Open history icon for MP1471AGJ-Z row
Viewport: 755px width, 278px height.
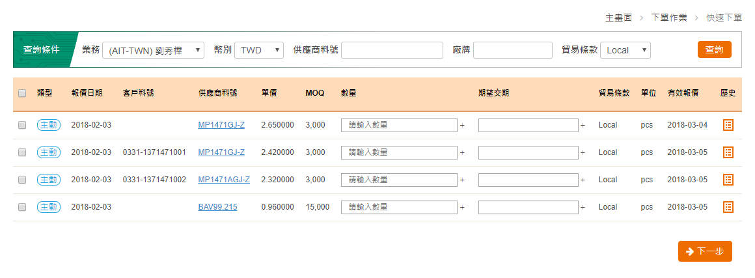coord(728,180)
